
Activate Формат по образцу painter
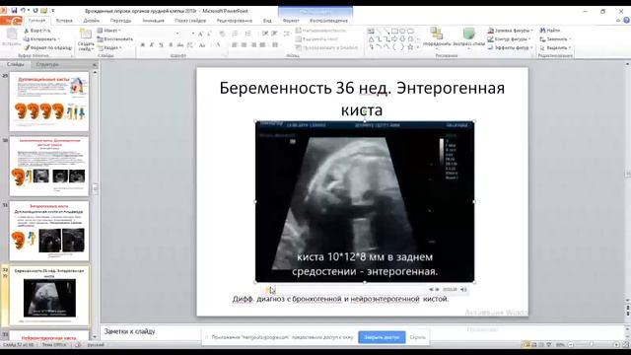click(x=48, y=47)
